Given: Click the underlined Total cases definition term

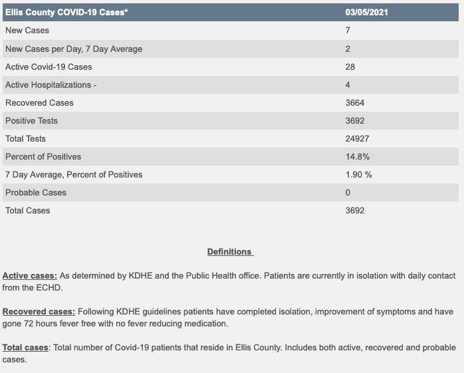Looking at the screenshot, I should [x=26, y=347].
